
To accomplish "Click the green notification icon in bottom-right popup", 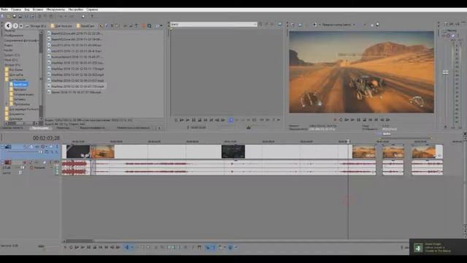I will coord(418,248).
